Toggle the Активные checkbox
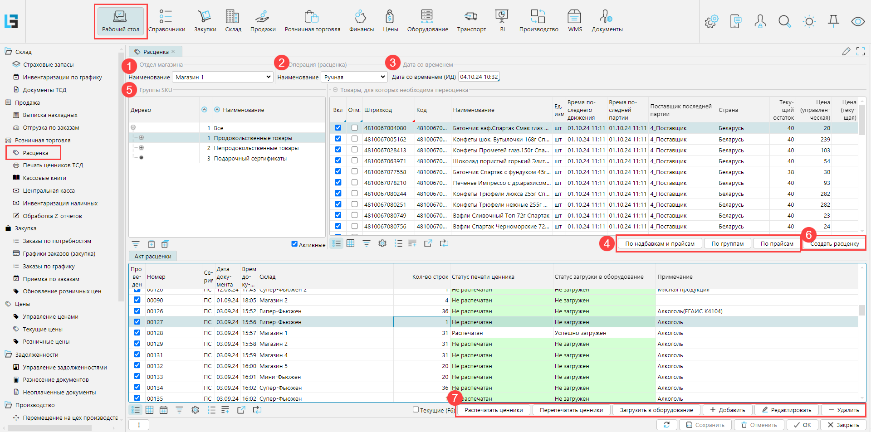The width and height of the screenshot is (871, 432). [294, 244]
